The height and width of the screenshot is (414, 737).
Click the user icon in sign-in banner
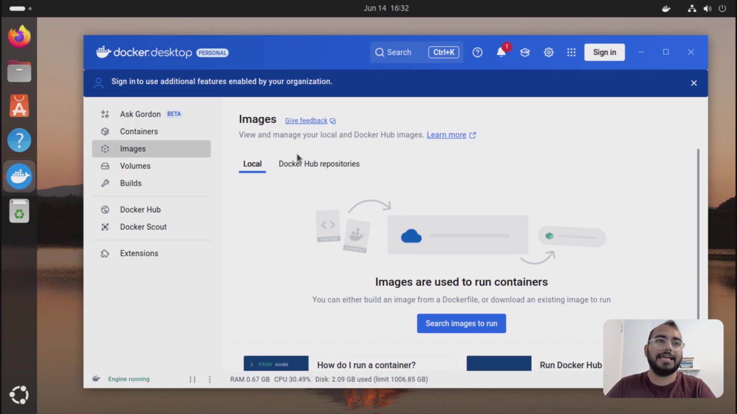(99, 82)
